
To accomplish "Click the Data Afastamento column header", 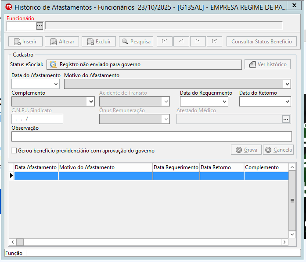I will [36, 167].
